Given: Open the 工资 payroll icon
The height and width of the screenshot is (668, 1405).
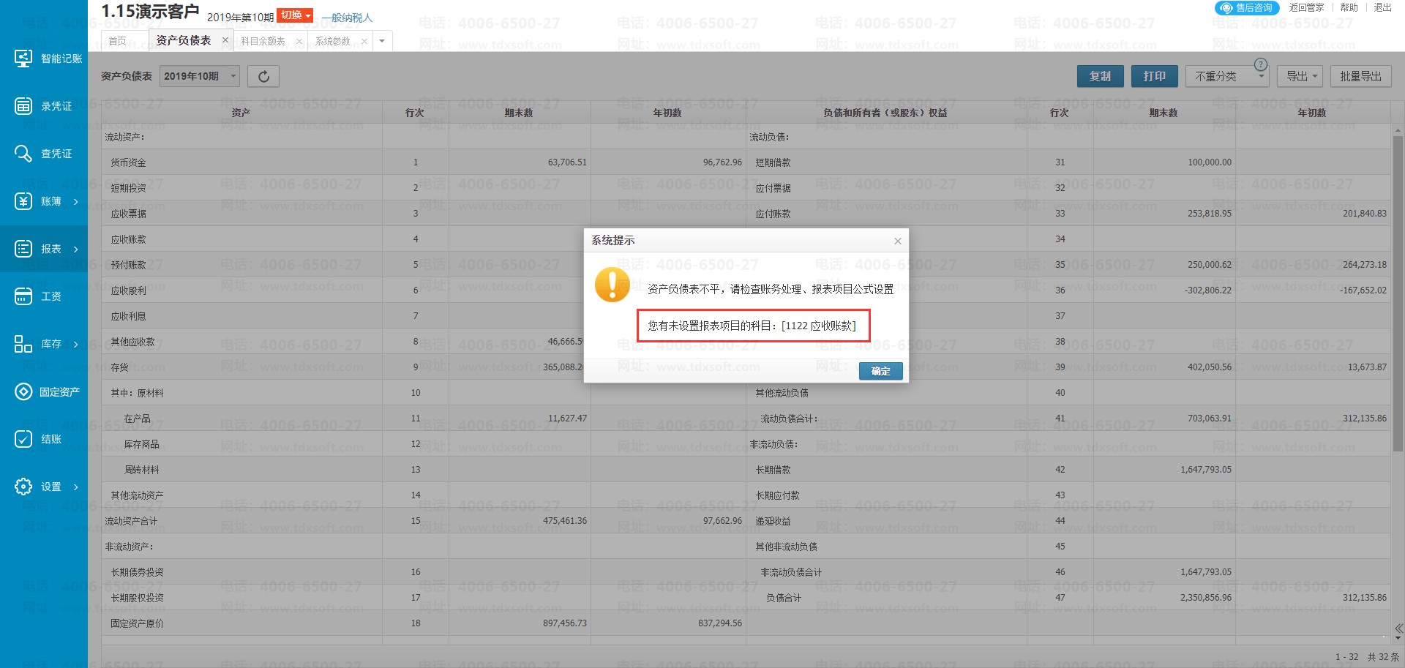Looking at the screenshot, I should coord(23,296).
